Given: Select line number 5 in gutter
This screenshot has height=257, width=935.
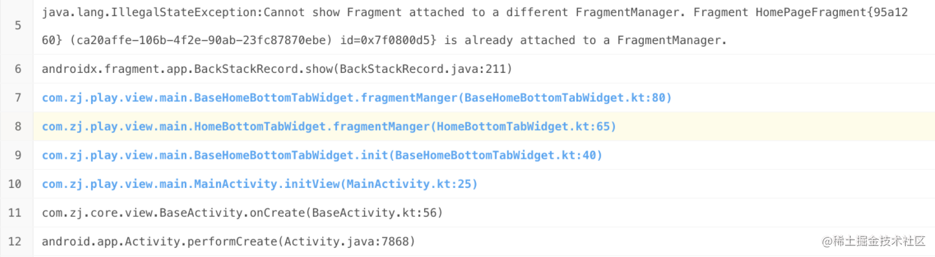Looking at the screenshot, I should pos(17,26).
